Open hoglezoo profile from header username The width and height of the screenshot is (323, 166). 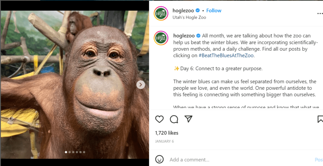(x=183, y=10)
